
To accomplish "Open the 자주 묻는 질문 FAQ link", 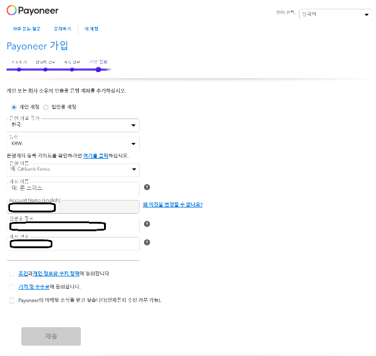I will 26,29.
